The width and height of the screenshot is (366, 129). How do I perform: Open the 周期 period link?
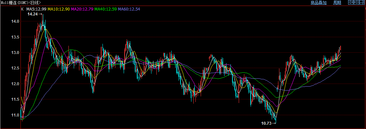[337, 3]
